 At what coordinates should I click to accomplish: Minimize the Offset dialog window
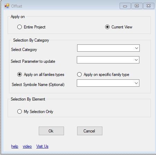click(125, 6)
